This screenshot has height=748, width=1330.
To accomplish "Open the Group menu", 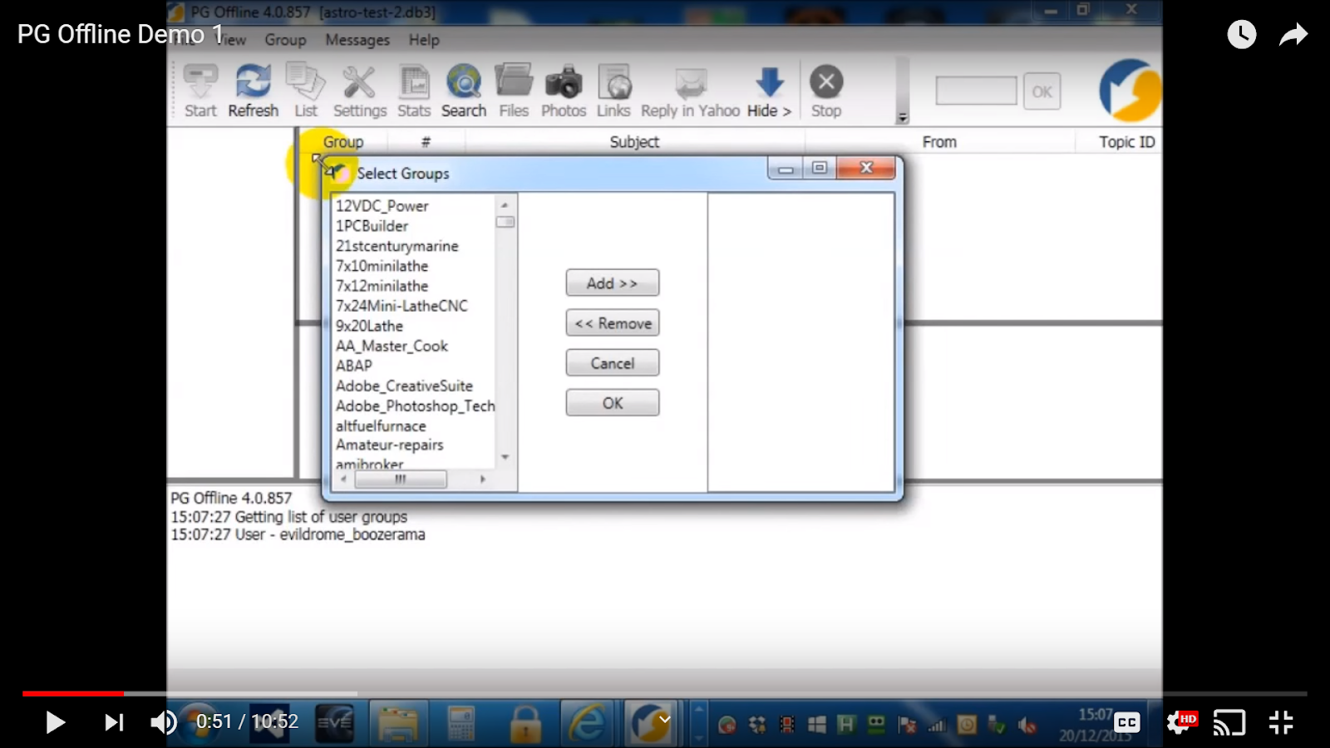I will (285, 40).
